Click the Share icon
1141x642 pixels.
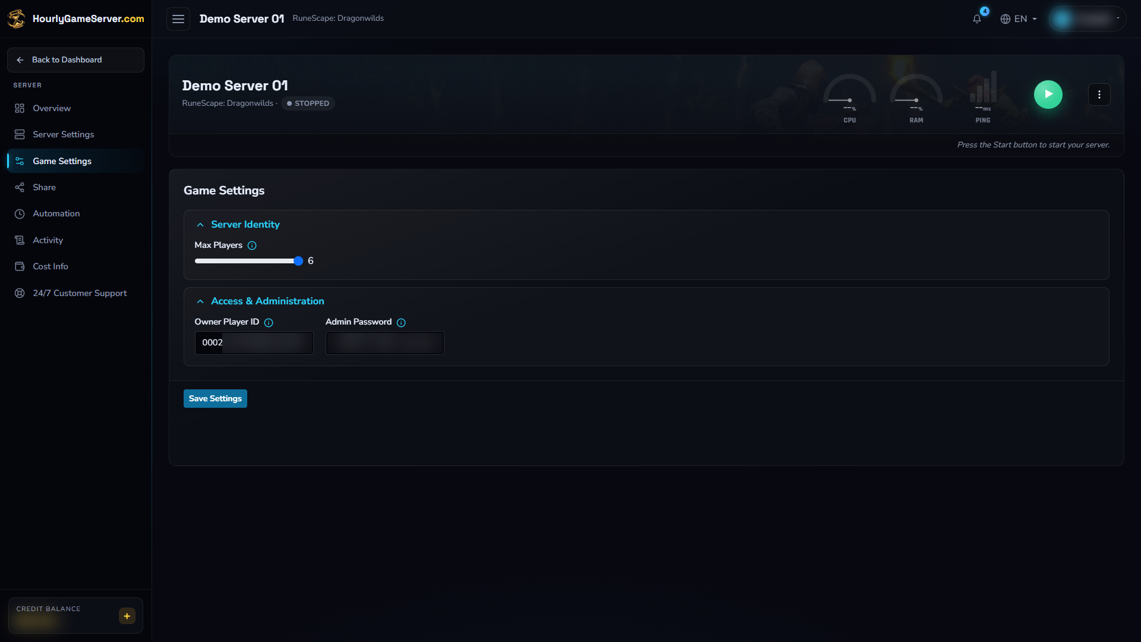point(20,187)
